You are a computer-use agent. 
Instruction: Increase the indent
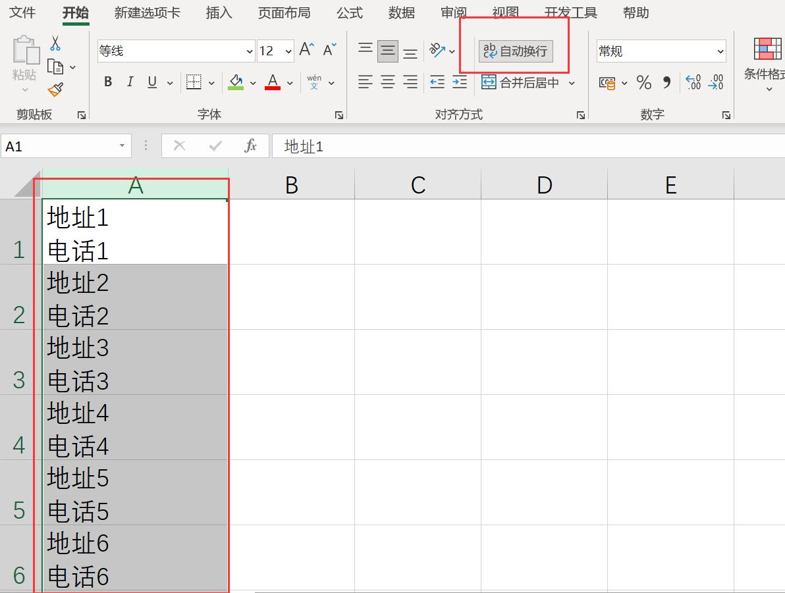[x=459, y=82]
